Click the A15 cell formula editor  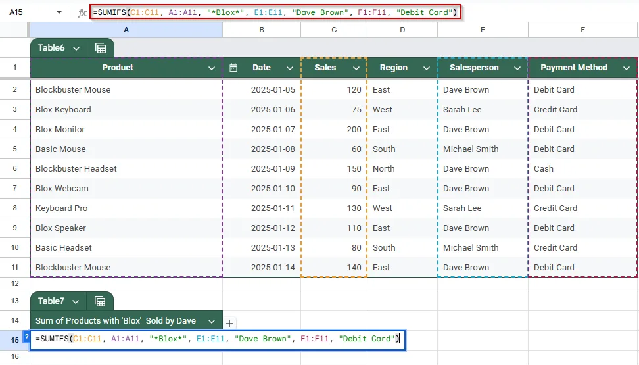pyautogui.click(x=218, y=339)
